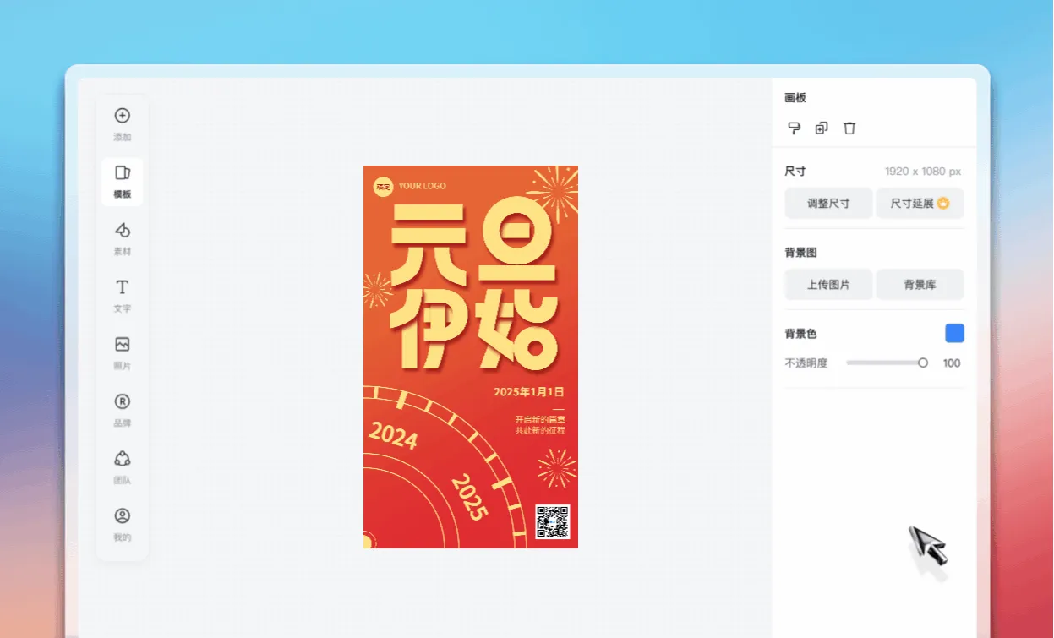This screenshot has height=638, width=1054.
Task: Click the 不透明度 opacity slider handle
Action: pos(923,363)
